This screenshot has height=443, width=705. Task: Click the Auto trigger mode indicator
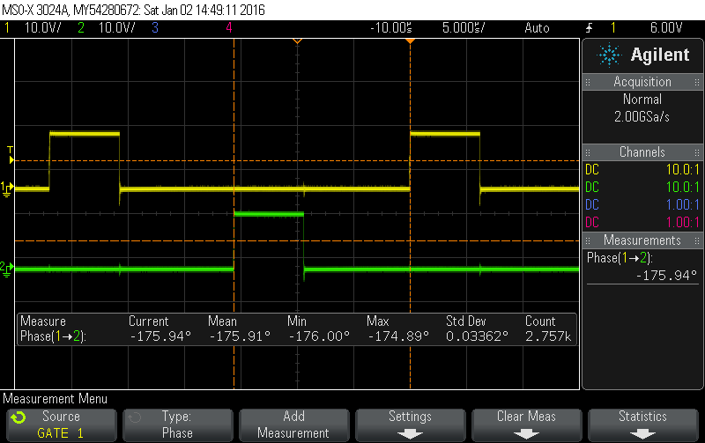pyautogui.click(x=536, y=27)
